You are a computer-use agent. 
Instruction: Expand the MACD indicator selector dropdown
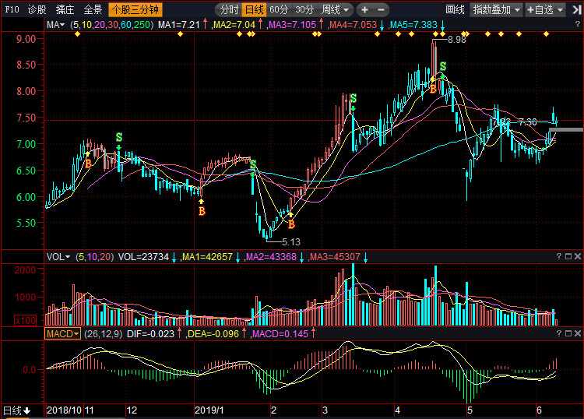point(63,333)
